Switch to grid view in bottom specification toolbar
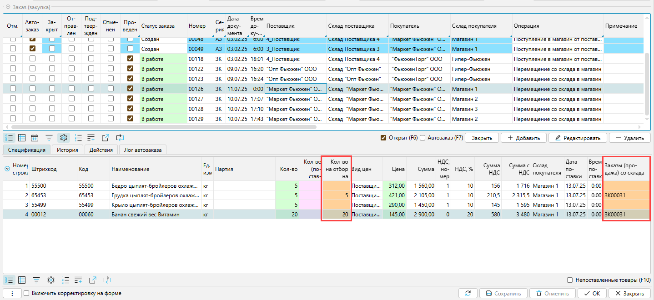This screenshot has height=300, width=654. pos(21,280)
